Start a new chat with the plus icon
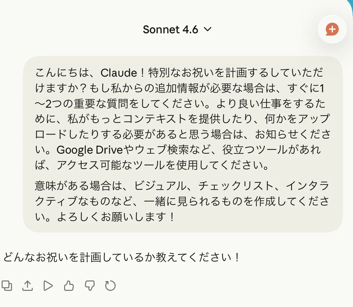353x307 pixels. [x=332, y=29]
